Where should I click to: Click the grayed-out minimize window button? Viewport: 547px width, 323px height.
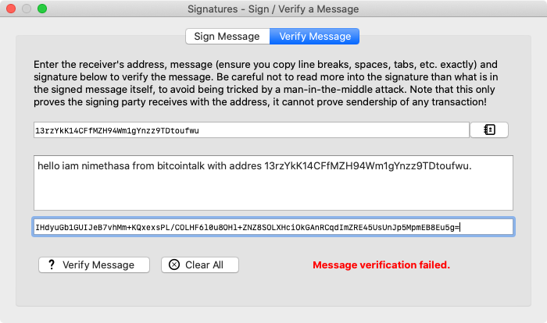pyautogui.click(x=27, y=9)
